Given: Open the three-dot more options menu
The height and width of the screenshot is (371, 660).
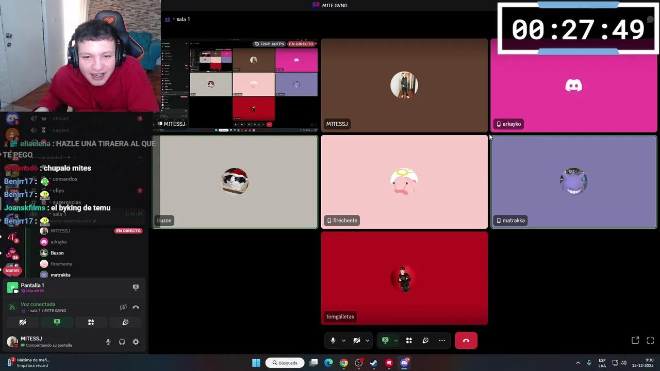Looking at the screenshot, I should 442,341.
